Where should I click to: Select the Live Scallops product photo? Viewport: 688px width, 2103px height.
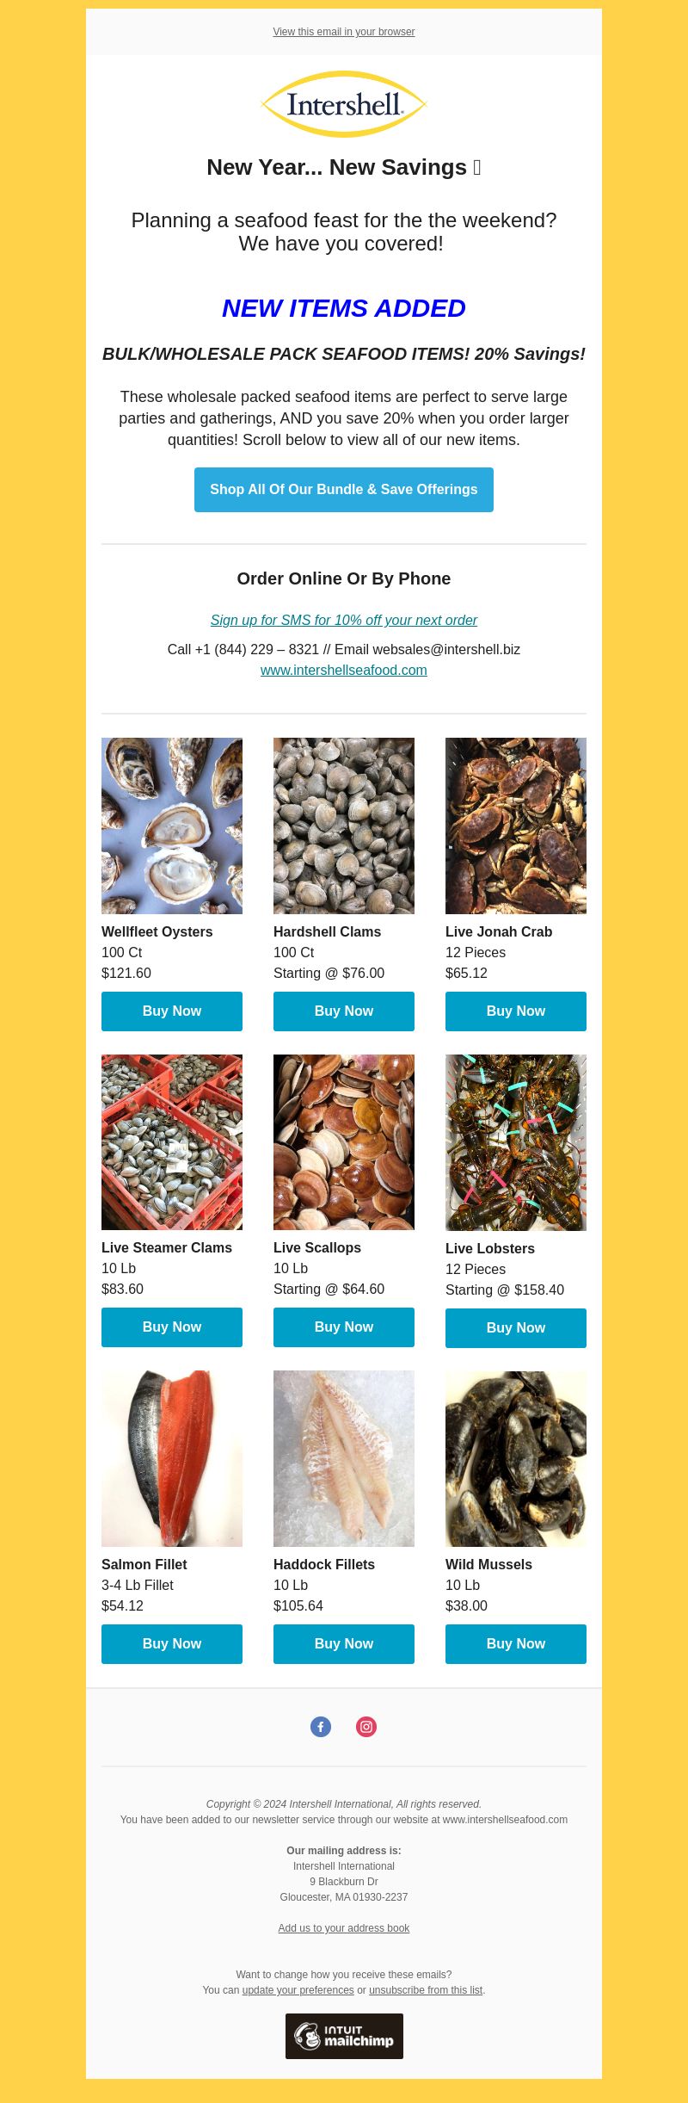point(344,1142)
